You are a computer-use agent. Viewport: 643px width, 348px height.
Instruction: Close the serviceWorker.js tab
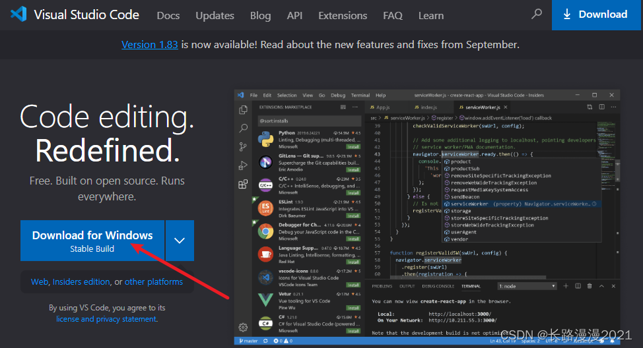506,107
